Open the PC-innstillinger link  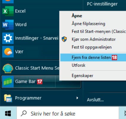tap(102, 4)
